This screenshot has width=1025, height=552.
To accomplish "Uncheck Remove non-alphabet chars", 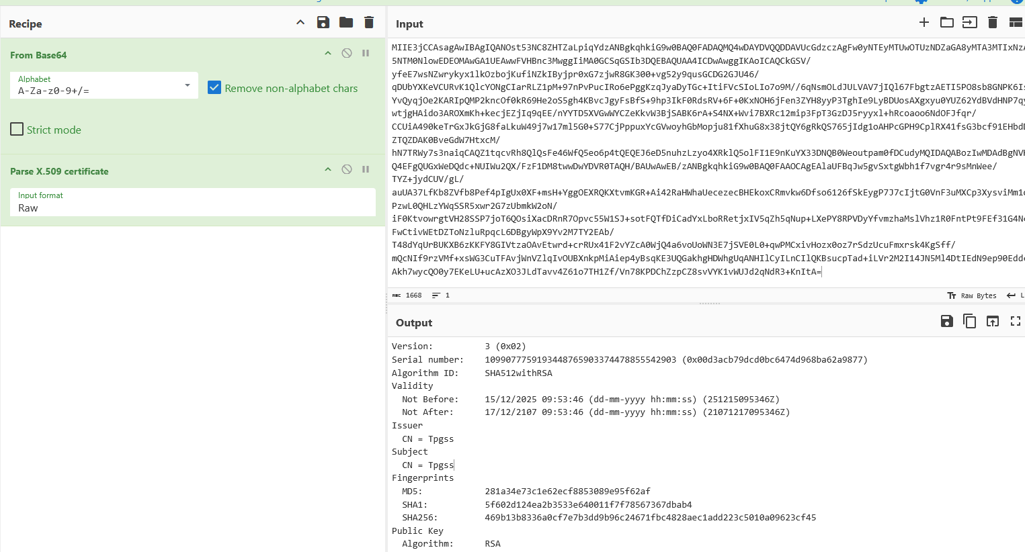I will click(x=214, y=88).
